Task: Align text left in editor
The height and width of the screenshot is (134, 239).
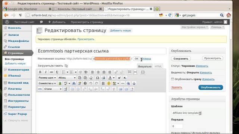Action: (93, 72)
